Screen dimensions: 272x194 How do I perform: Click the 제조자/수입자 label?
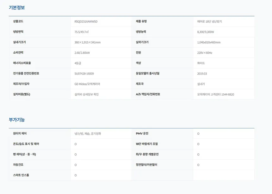21,84
